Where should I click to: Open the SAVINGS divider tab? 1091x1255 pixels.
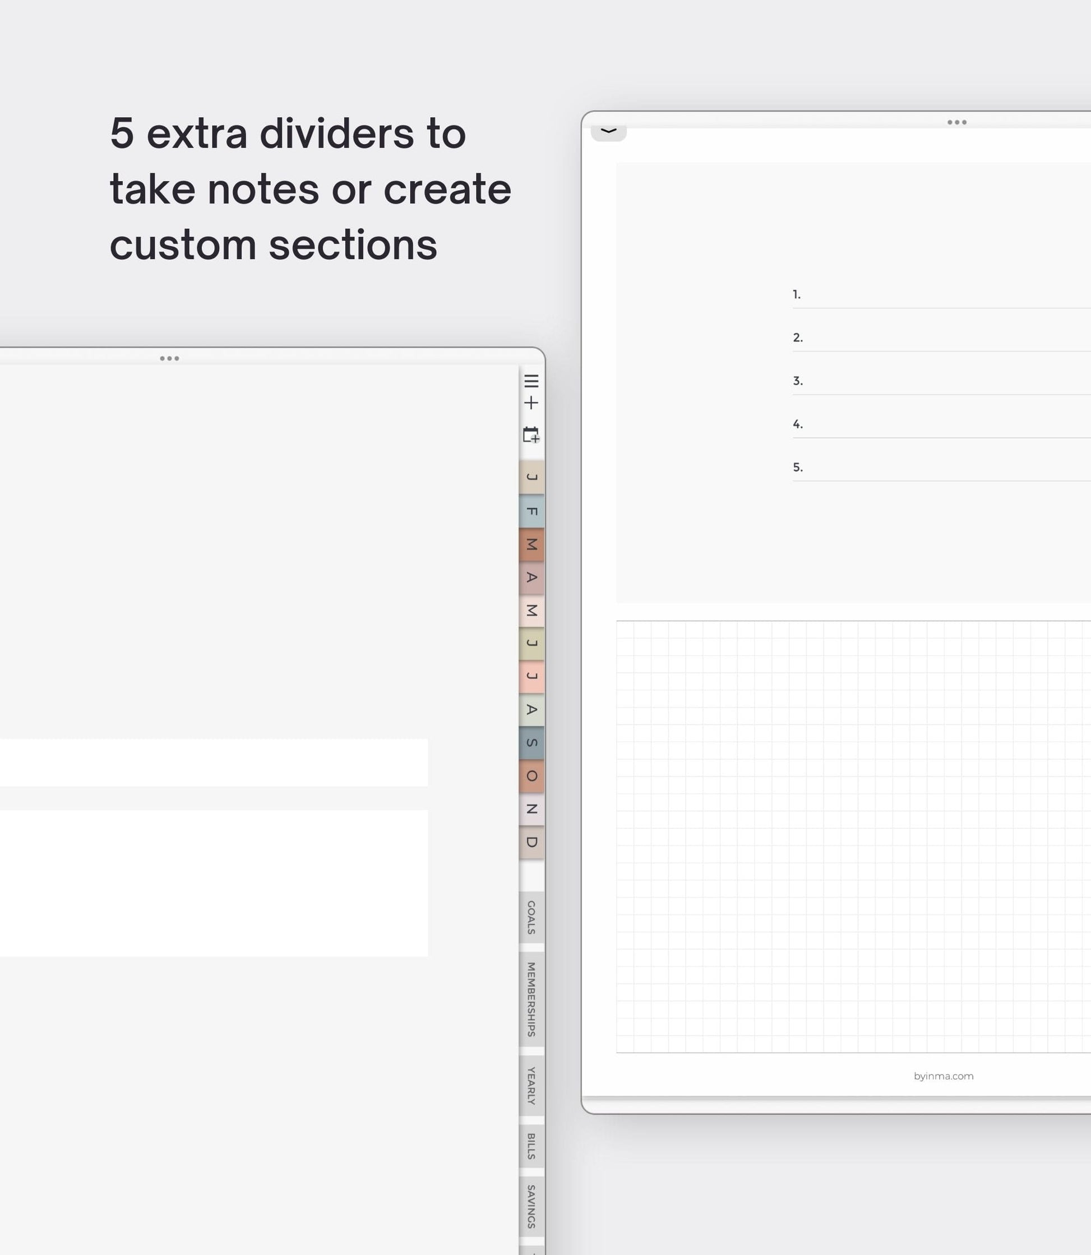[531, 1206]
